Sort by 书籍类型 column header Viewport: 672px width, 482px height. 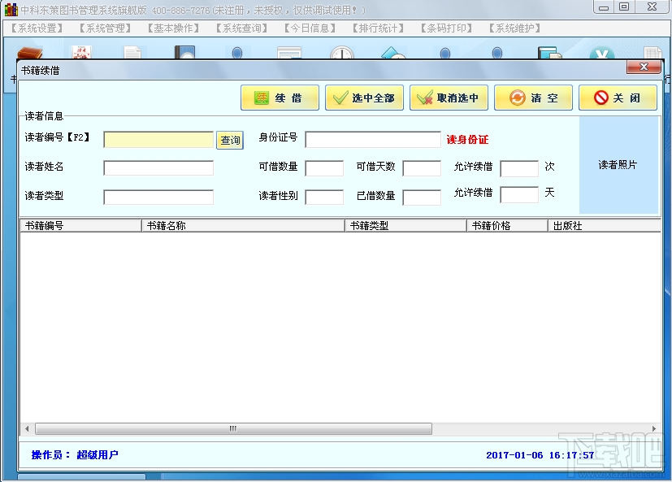pos(405,226)
